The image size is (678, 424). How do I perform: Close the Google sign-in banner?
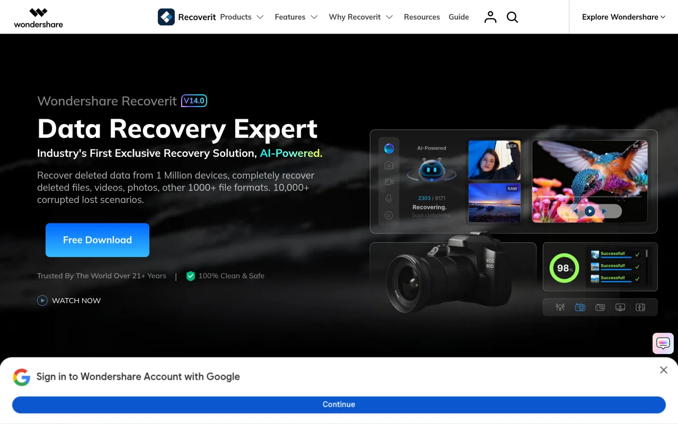coord(664,370)
